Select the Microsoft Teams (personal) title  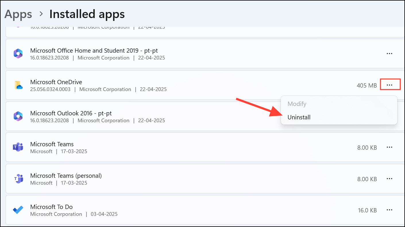click(x=66, y=176)
